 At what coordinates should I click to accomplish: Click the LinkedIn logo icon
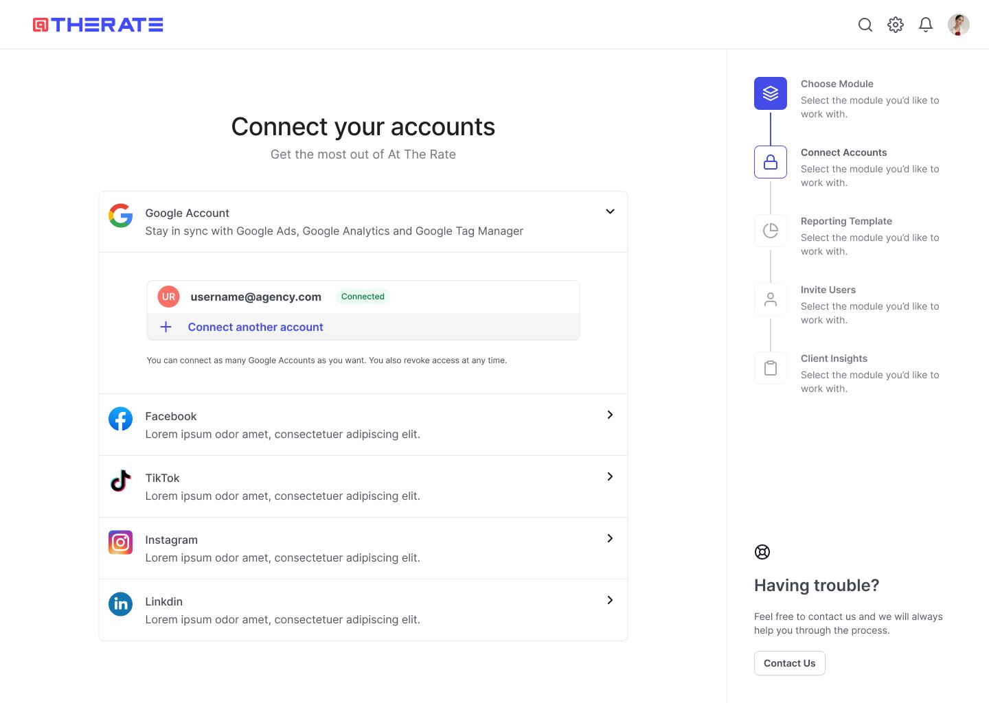pyautogui.click(x=121, y=604)
